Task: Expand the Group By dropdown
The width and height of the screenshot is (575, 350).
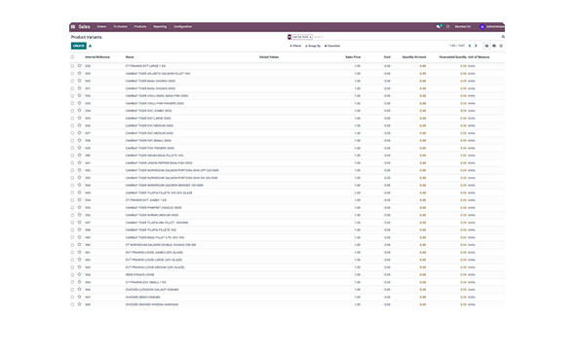Action: (x=313, y=46)
